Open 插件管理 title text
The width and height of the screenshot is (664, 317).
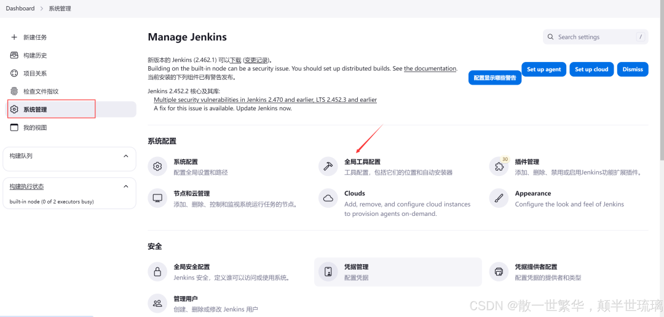pyautogui.click(x=527, y=162)
